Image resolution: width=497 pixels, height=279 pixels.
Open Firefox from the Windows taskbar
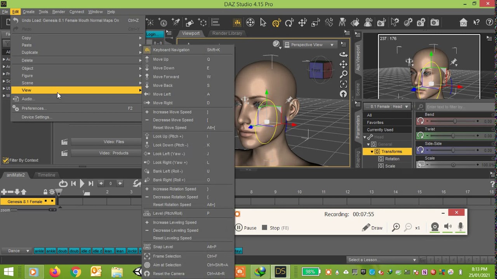click(55, 272)
